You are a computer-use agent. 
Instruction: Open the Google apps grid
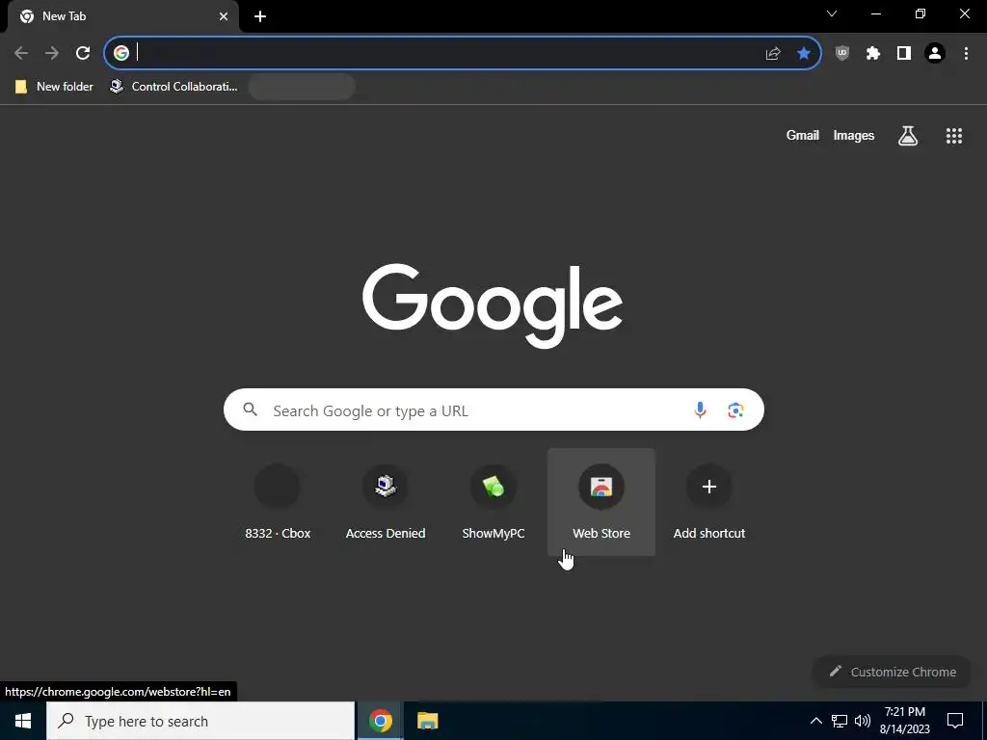954,135
